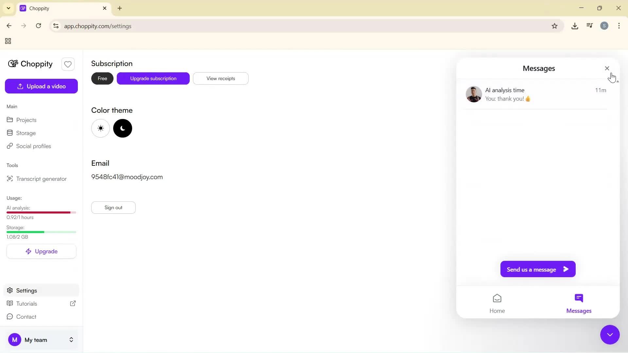Stay on the Messages tab

579,302
